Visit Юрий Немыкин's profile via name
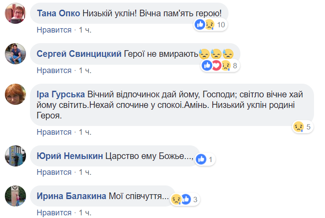Viewport: 325px width, 218px height. [70, 156]
